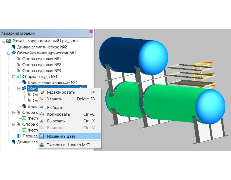Choose Выбрать from the context menu

[x=55, y=108]
